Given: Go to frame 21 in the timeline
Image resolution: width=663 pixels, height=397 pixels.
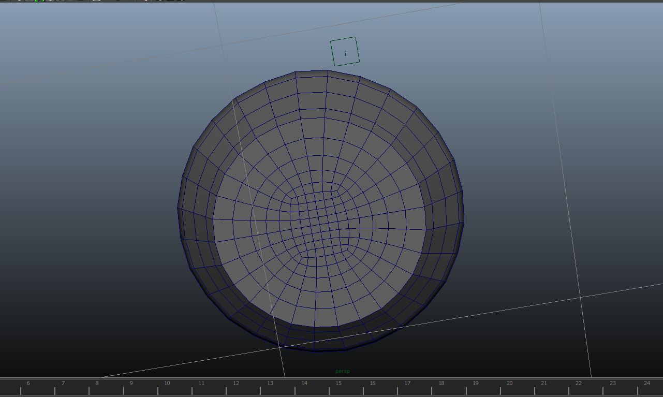Looking at the screenshot, I should (543, 383).
